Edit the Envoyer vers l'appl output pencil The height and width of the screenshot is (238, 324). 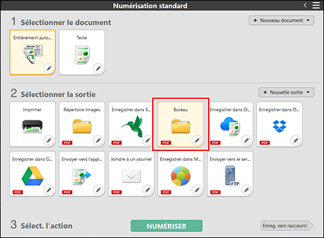[98, 190]
